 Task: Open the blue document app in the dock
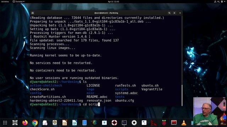click(84, 123)
